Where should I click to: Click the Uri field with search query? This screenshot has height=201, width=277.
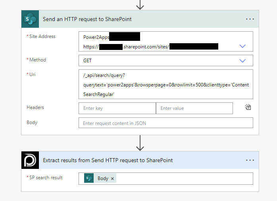pyautogui.click(x=166, y=84)
